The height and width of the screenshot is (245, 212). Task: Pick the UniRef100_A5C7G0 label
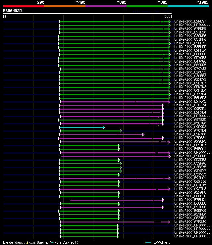click(190, 123)
